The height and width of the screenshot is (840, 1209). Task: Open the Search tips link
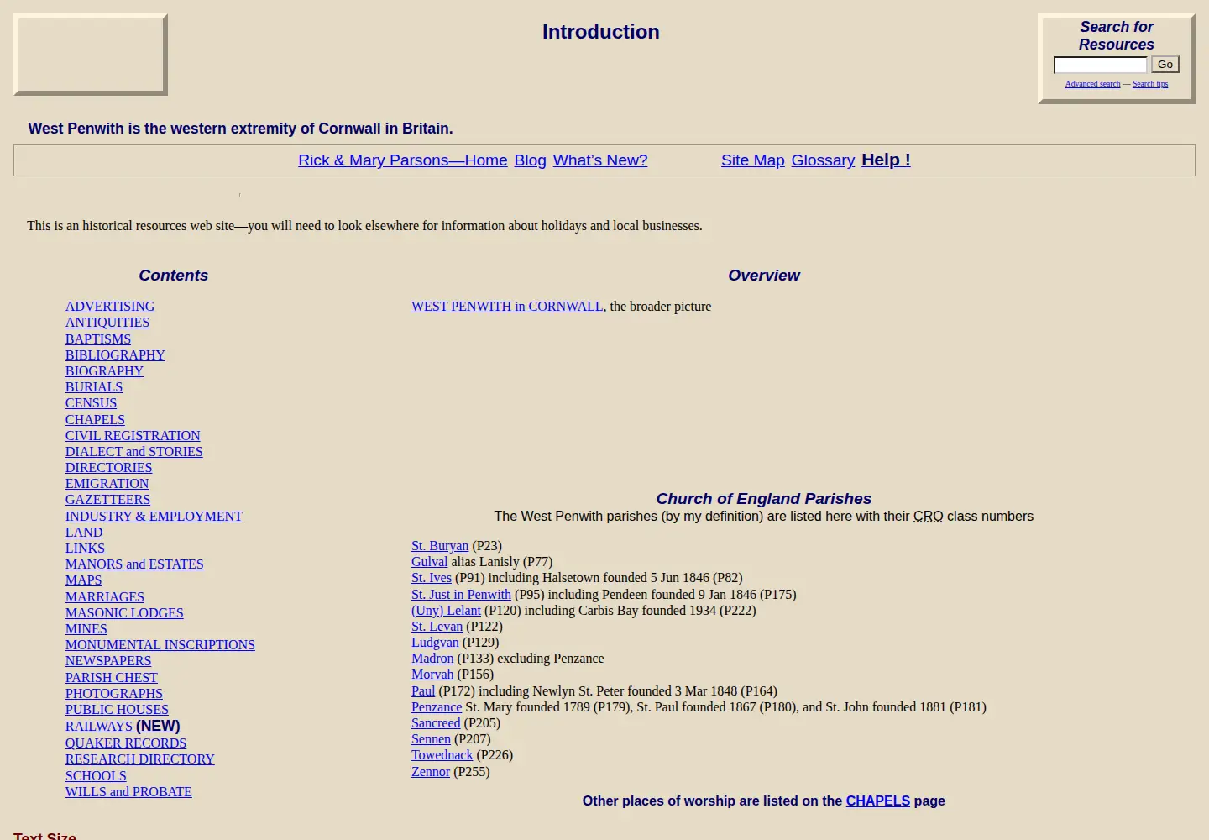(x=1150, y=84)
